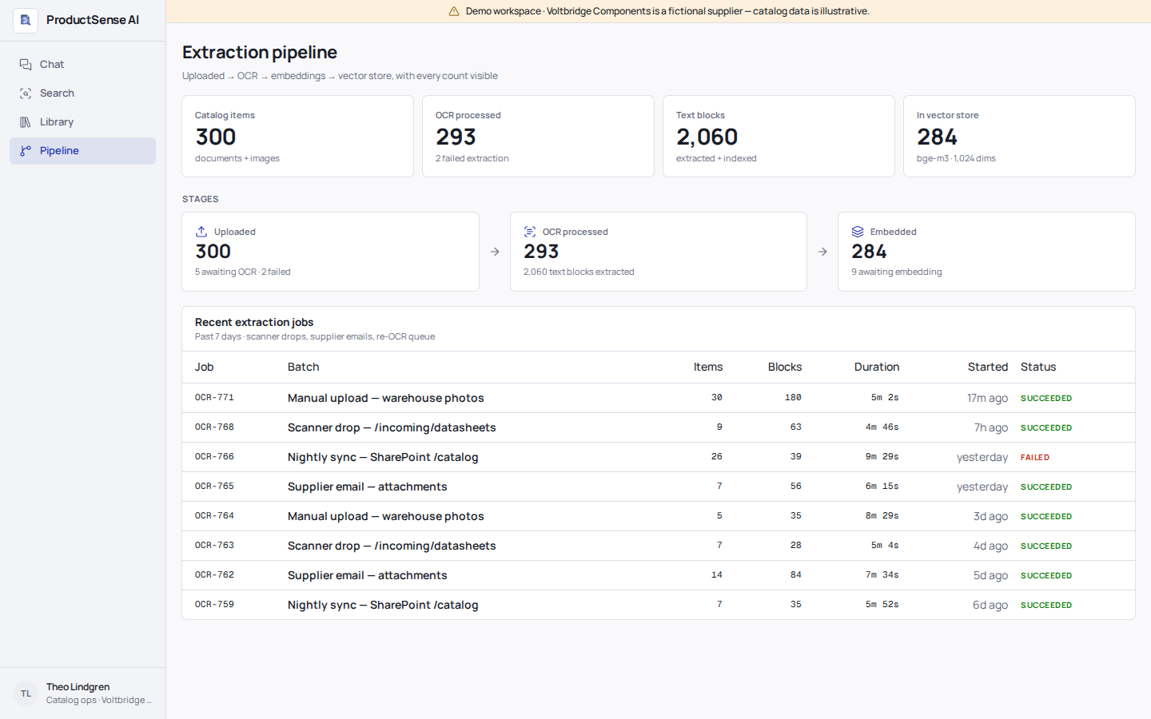The width and height of the screenshot is (1151, 719).
Task: Click batch name in OCR-766 row
Action: point(383,458)
